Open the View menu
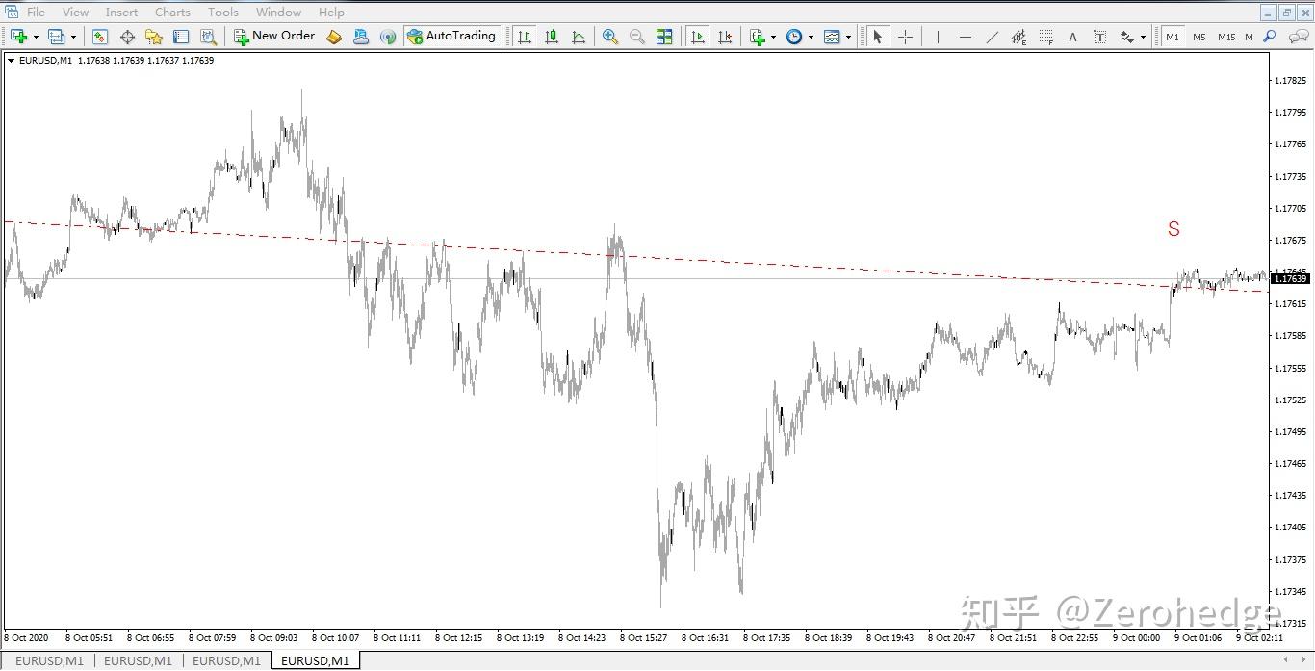 (x=75, y=13)
